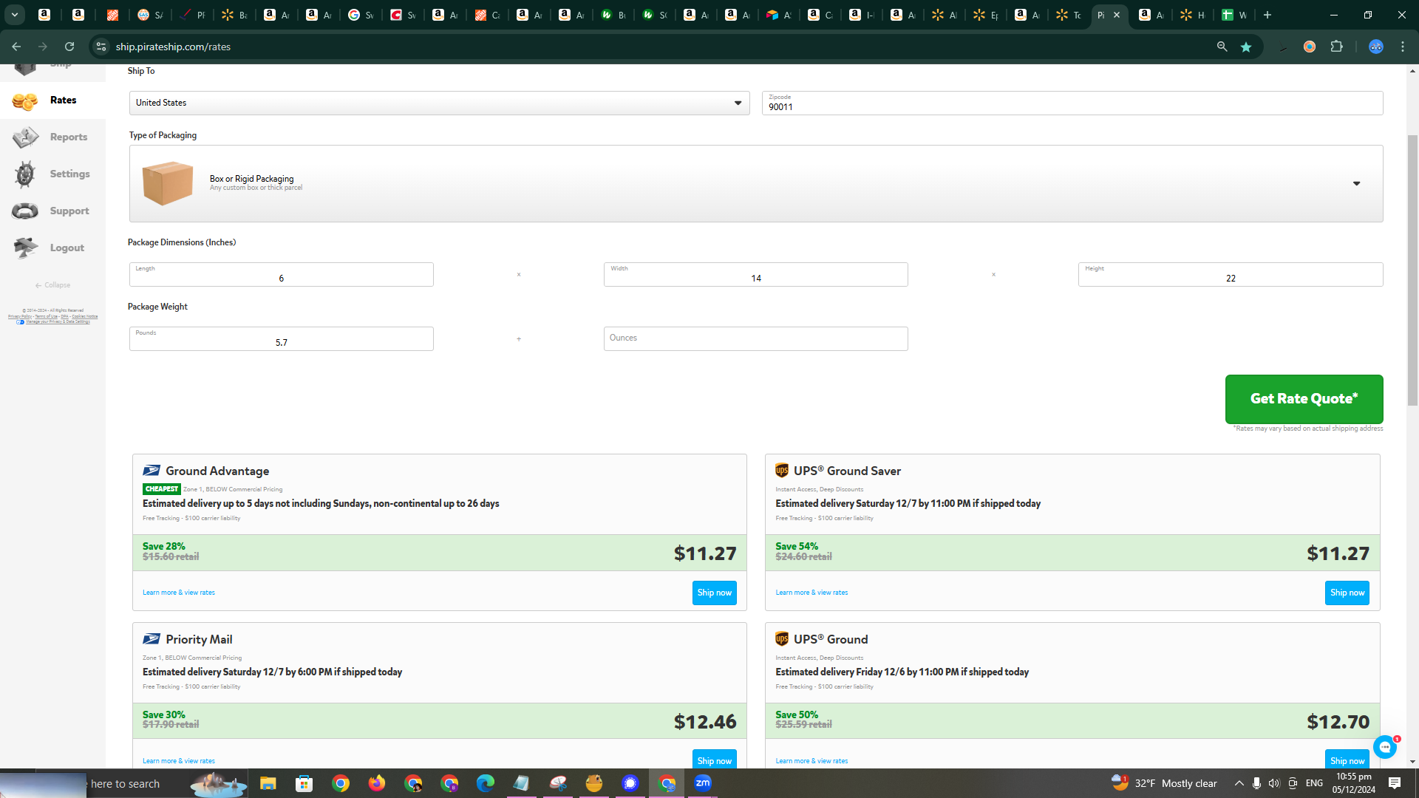The width and height of the screenshot is (1419, 798).
Task: Click the bookmark star icon
Action: pyautogui.click(x=1246, y=47)
